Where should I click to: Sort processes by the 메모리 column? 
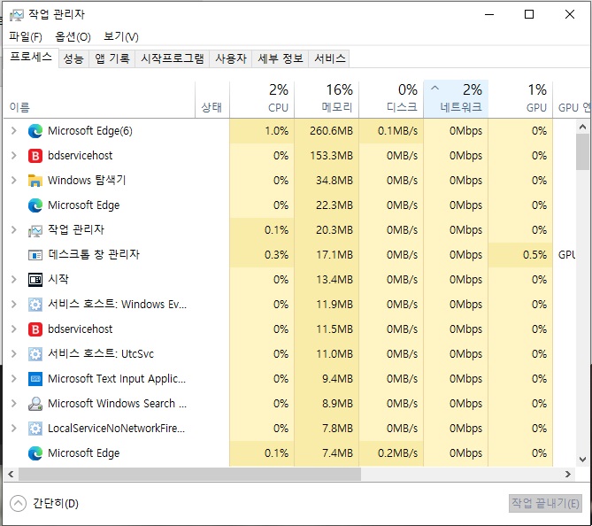click(327, 100)
